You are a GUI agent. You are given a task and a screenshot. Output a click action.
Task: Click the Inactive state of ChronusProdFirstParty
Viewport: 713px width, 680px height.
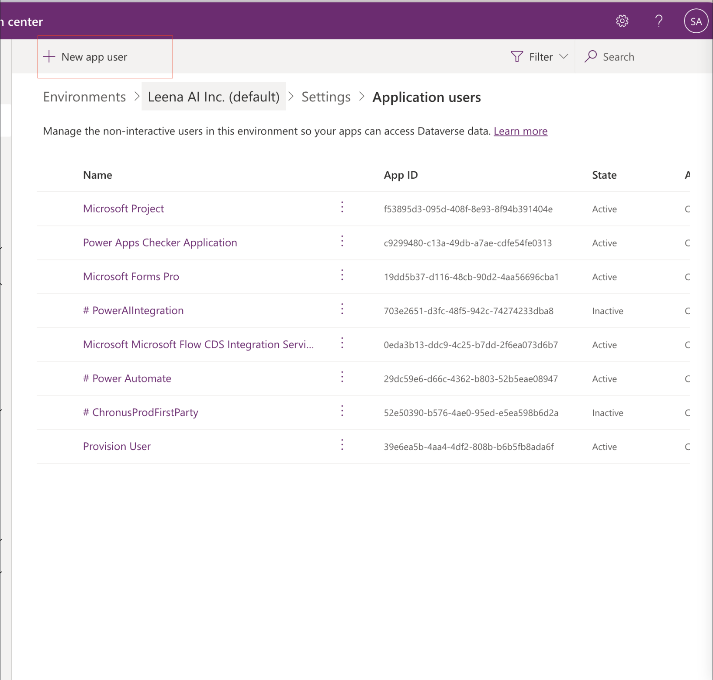[x=608, y=413]
